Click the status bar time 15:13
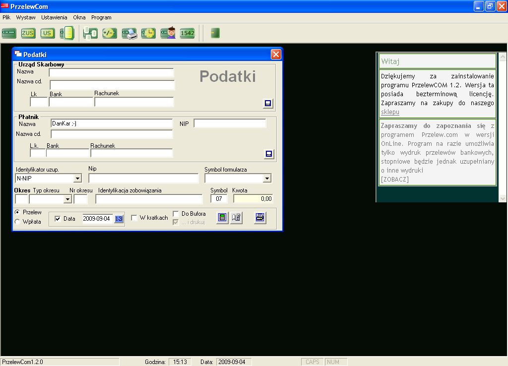The height and width of the screenshot is (366, 508). 180,362
